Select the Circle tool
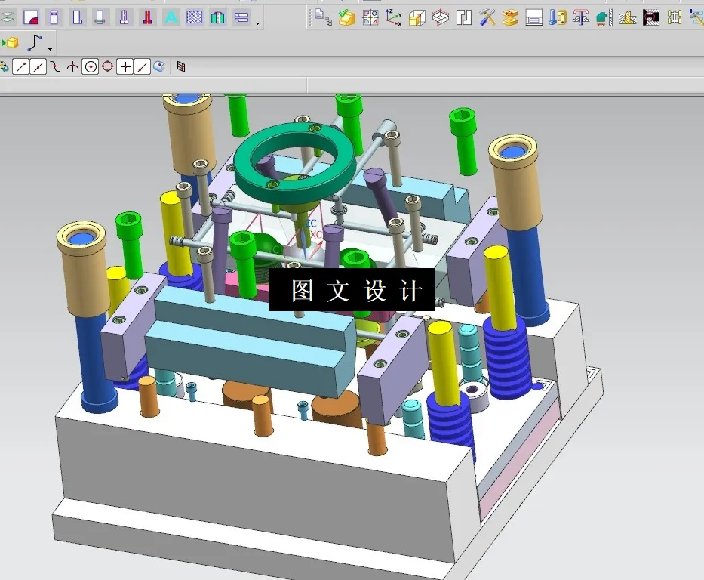 tap(91, 66)
